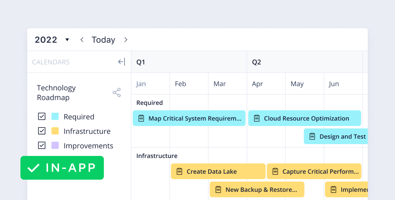Screen dimensions: 395x200
Task: Open the 2022 year dropdown
Action: click(67, 40)
